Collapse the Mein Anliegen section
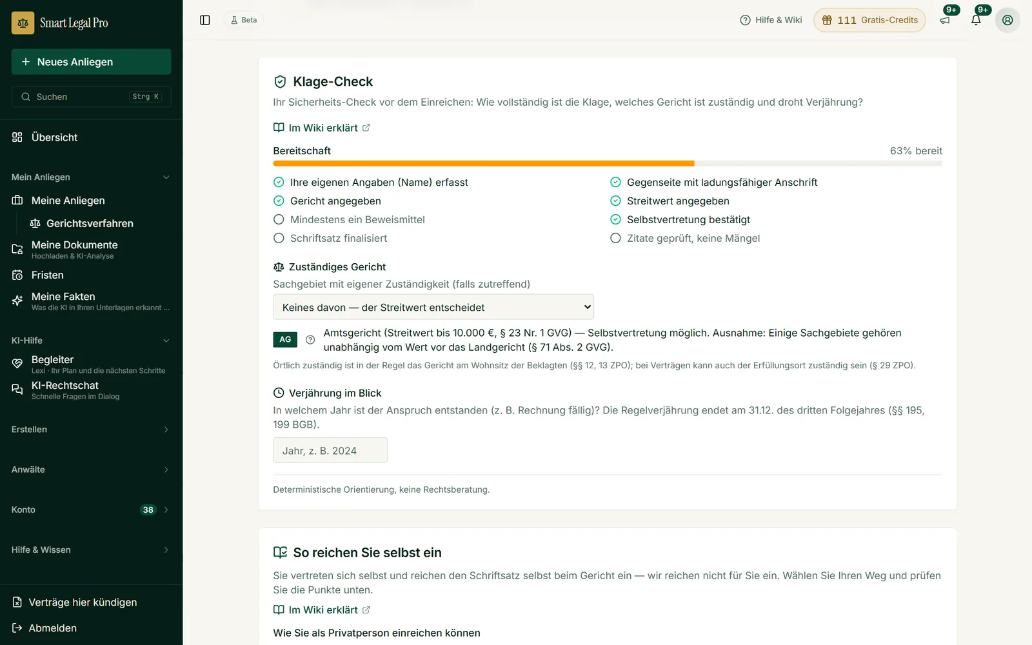This screenshot has width=1032, height=645. click(x=91, y=177)
